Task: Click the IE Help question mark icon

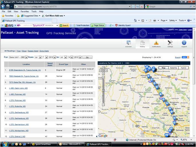Action: [x=189, y=20]
